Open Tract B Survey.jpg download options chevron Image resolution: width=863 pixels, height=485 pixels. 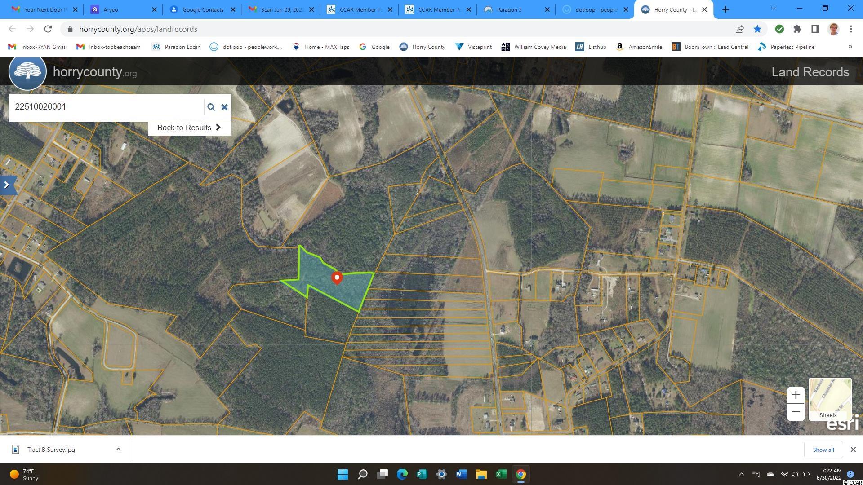(118, 450)
